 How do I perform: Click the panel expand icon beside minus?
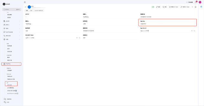[x=195, y=7]
